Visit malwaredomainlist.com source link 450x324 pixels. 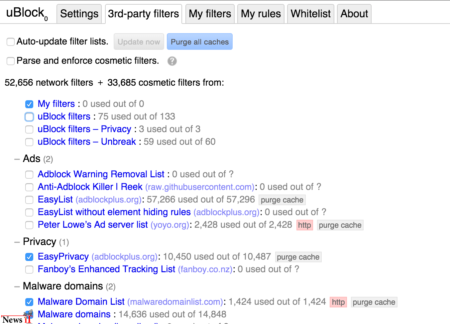pyautogui.click(x=175, y=302)
